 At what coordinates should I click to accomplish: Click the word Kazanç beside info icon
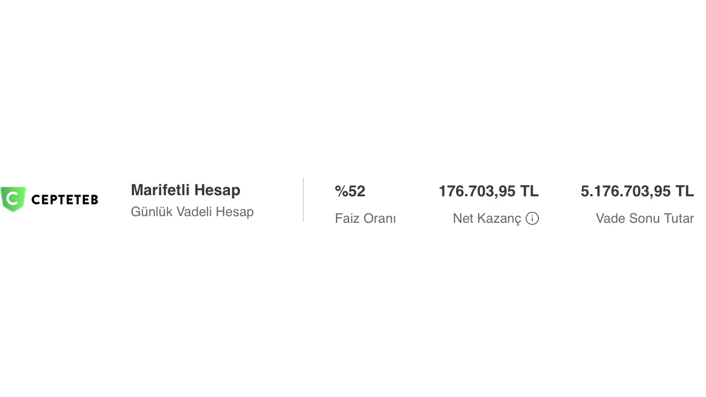[x=500, y=218]
